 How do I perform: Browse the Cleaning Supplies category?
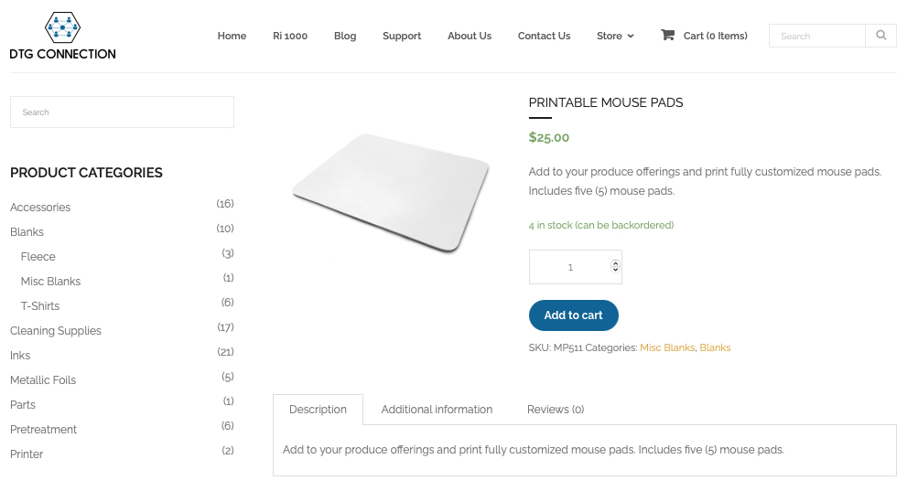tap(56, 331)
